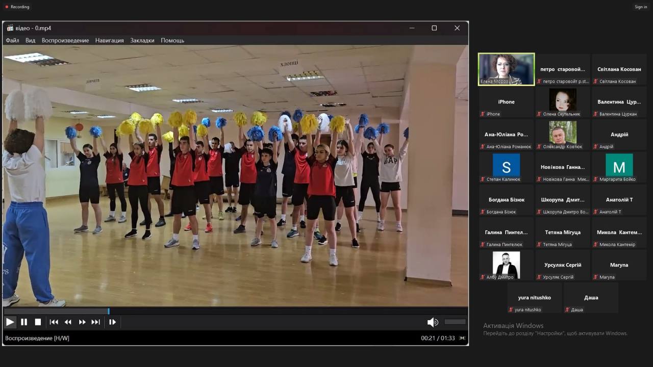
Task: Click muted mic icon for Анатолій Т
Action: pyautogui.click(x=596, y=212)
